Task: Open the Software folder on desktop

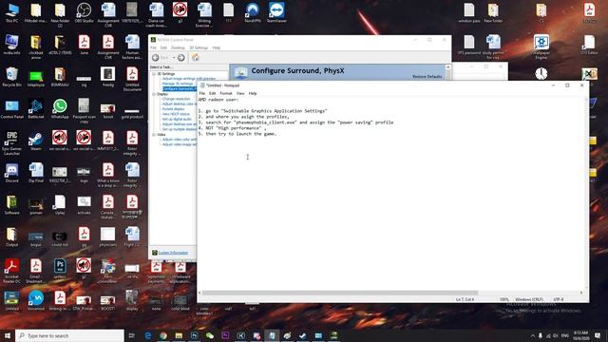Action: point(11,205)
